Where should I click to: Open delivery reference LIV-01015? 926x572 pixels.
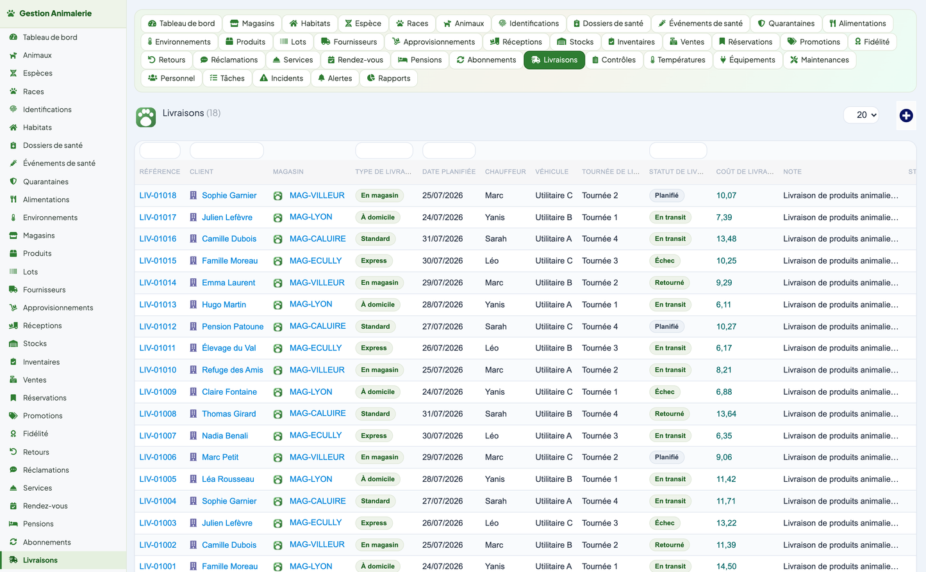tap(158, 261)
